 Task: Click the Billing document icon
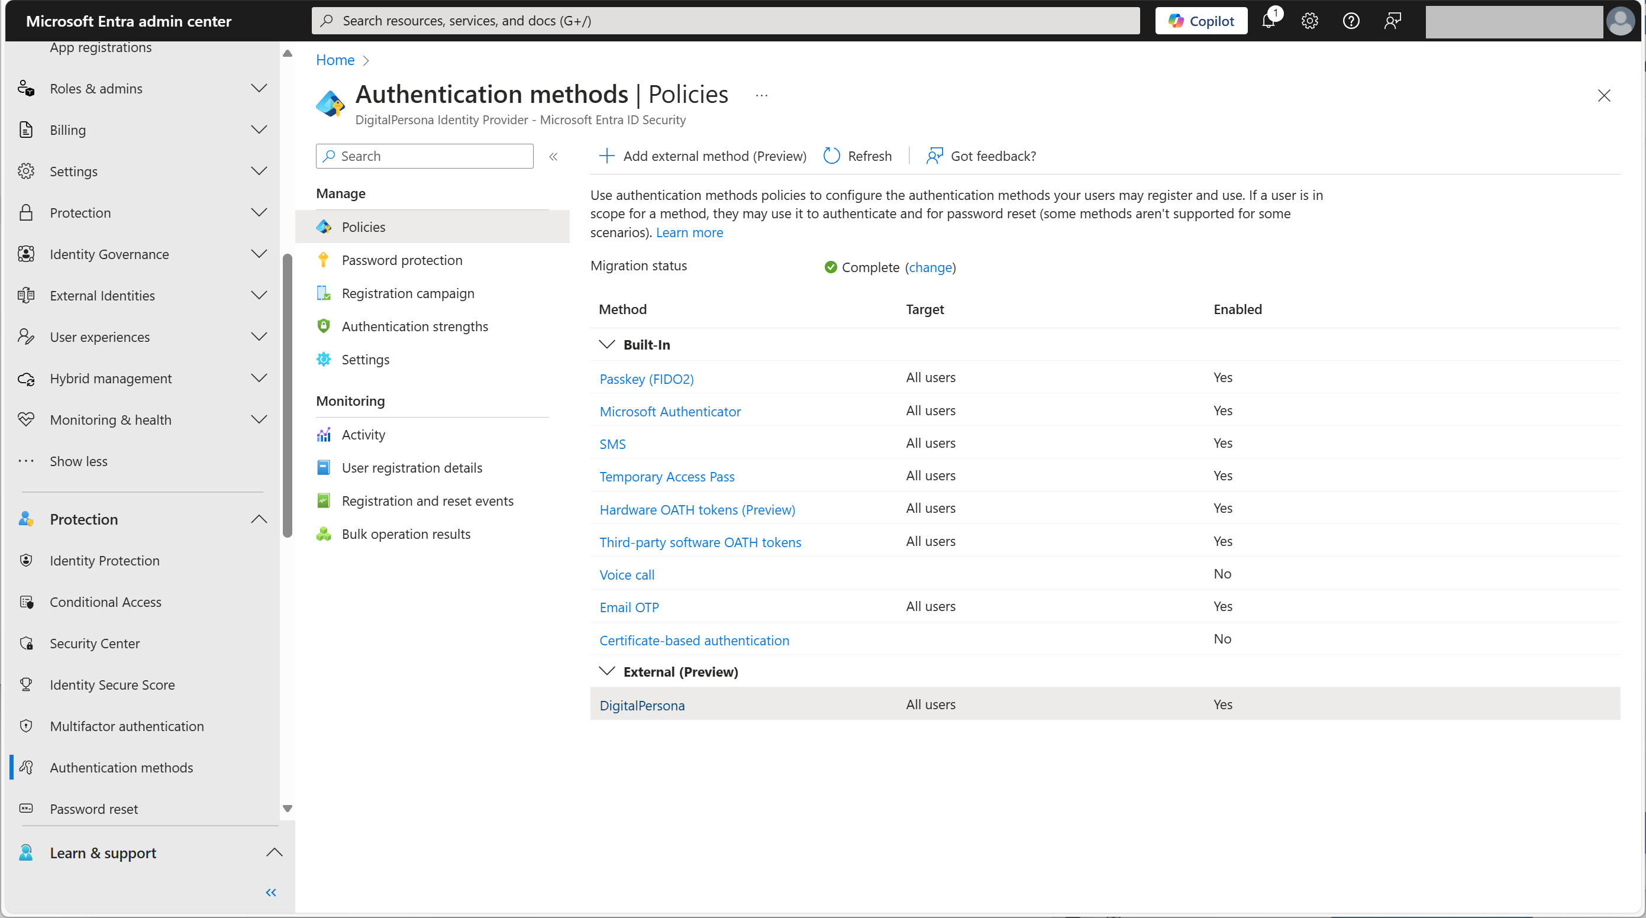tap(26, 130)
